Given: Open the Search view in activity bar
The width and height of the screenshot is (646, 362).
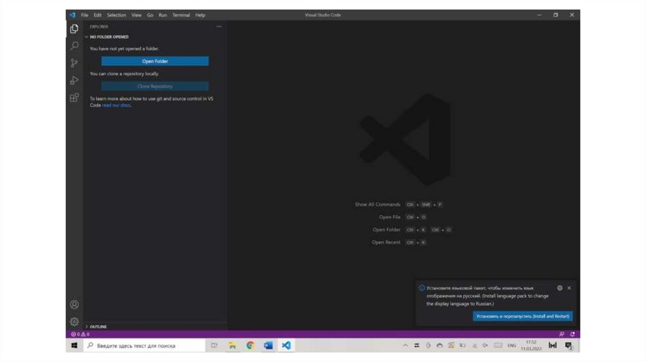Looking at the screenshot, I should tap(74, 45).
